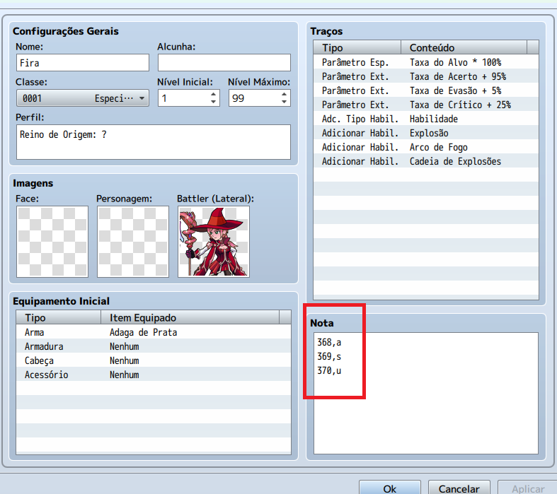The image size is (557, 494).
Task: Select the Cadeia de Explosões row
Action: coord(426,161)
